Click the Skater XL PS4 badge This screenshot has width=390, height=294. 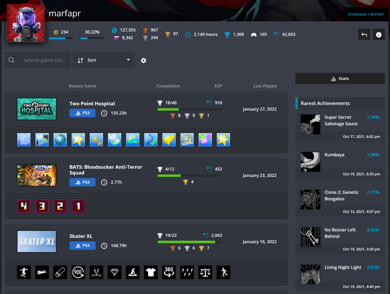[83, 246]
